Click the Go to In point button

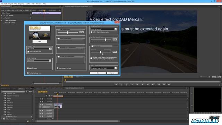[132, 84]
